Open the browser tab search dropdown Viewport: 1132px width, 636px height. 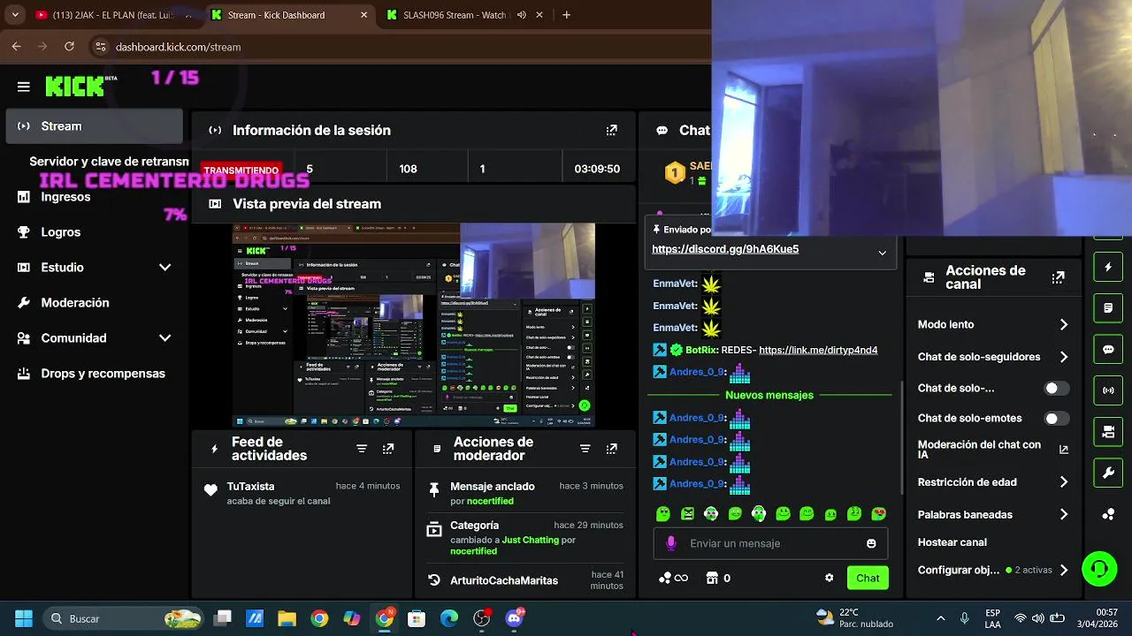pyautogui.click(x=14, y=15)
